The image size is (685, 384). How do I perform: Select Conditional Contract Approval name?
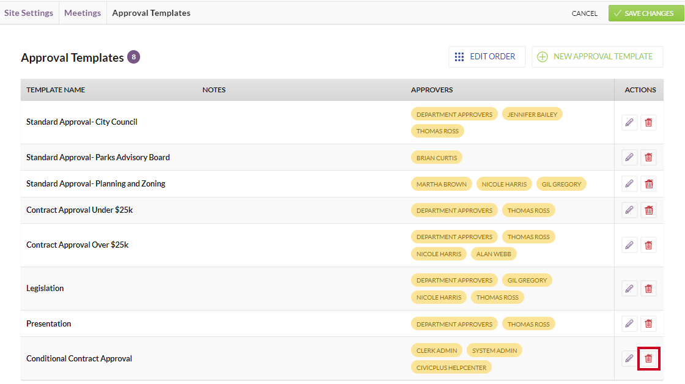click(x=79, y=359)
